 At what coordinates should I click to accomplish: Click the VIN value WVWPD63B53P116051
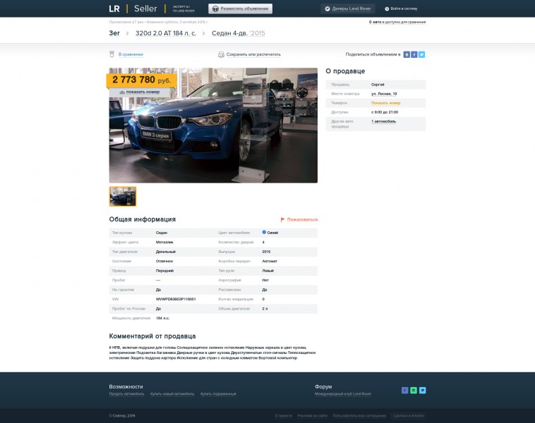[176, 299]
